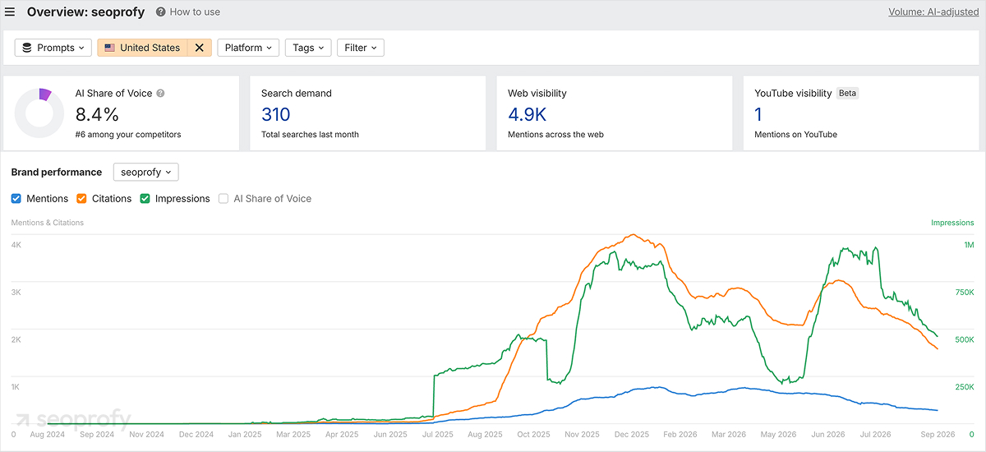Click the United States flag icon

[109, 48]
